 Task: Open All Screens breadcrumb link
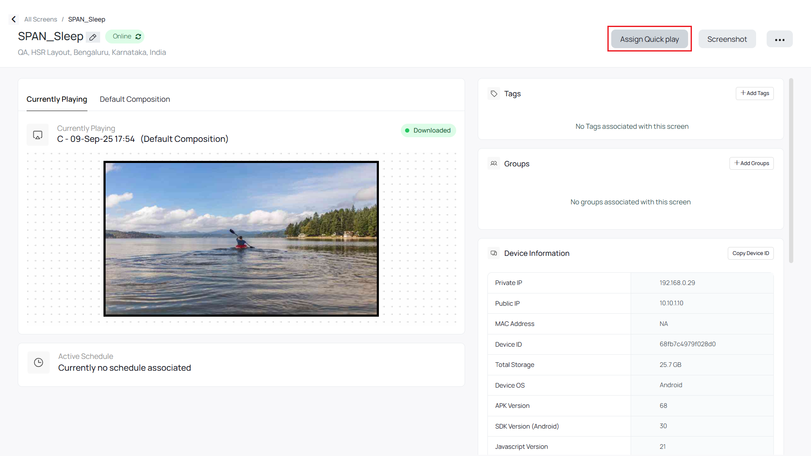pos(41,19)
